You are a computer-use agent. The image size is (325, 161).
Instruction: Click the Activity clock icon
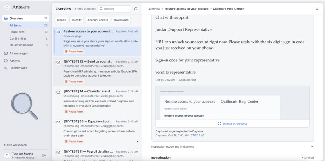pyautogui.click(x=6, y=61)
